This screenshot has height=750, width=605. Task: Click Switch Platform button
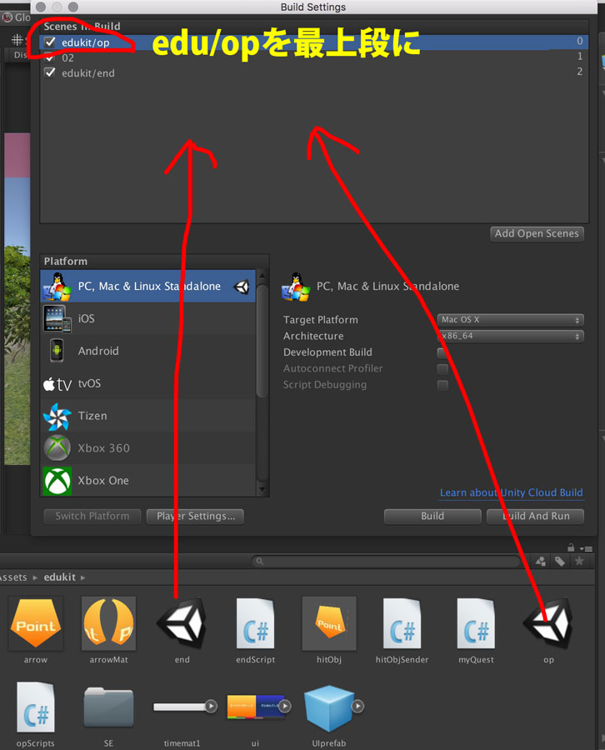(x=92, y=516)
